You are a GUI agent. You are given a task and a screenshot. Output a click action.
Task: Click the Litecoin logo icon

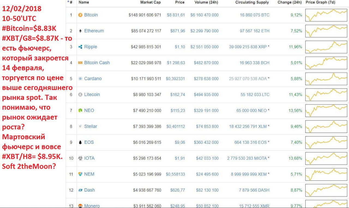[x=80, y=94]
